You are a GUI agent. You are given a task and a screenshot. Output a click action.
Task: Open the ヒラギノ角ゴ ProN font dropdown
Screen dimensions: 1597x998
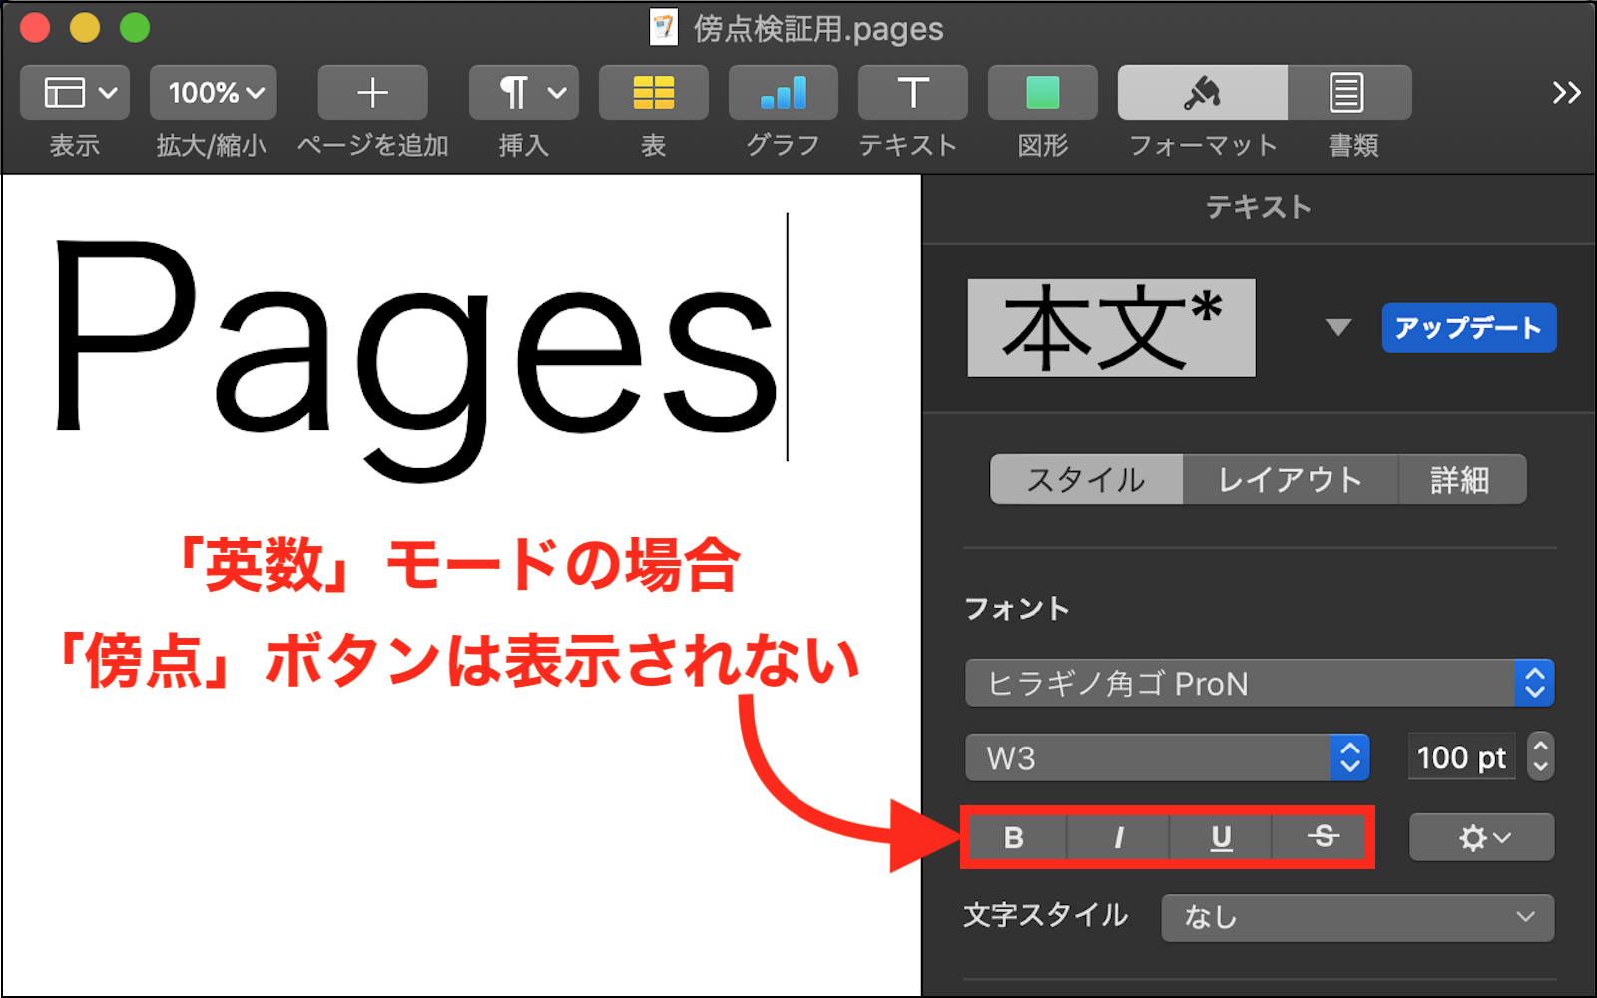(1259, 684)
